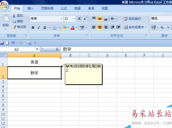This screenshot has height=128, width=172.
Task: Align text to bottom of cell
Action: [x=106, y=19]
